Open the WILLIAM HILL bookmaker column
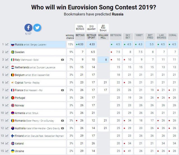 pos(103,36)
